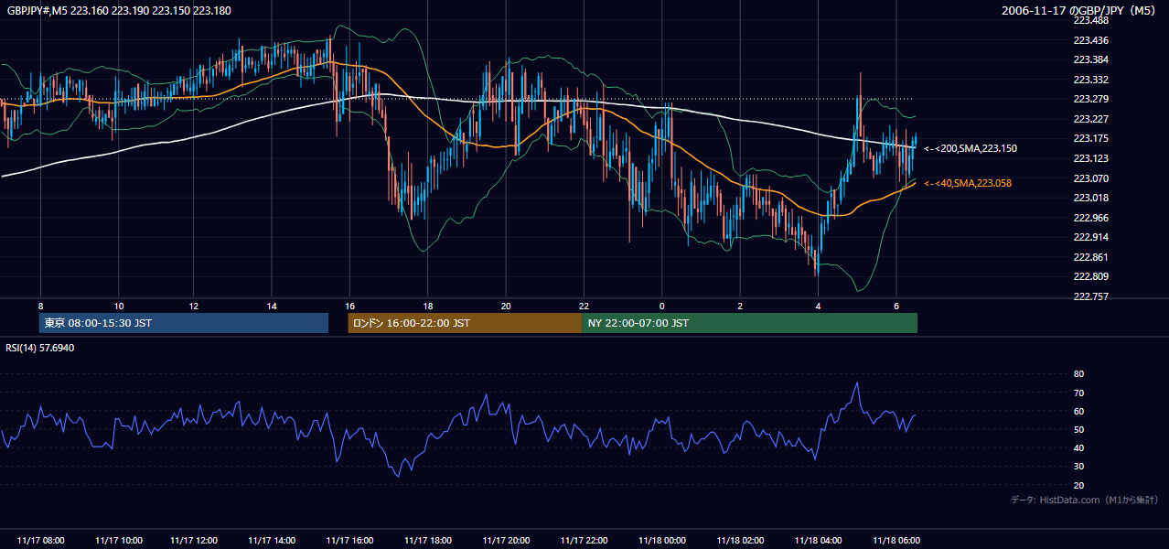
Task: Click the 11/18 06:00 bottom date label
Action: 896,540
